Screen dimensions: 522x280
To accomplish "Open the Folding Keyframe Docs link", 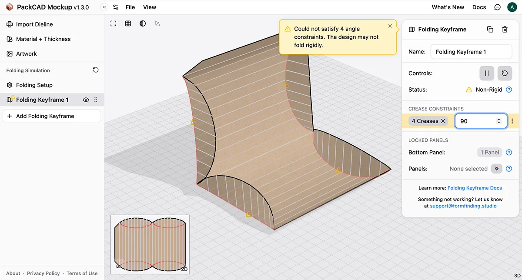I will pos(475,188).
